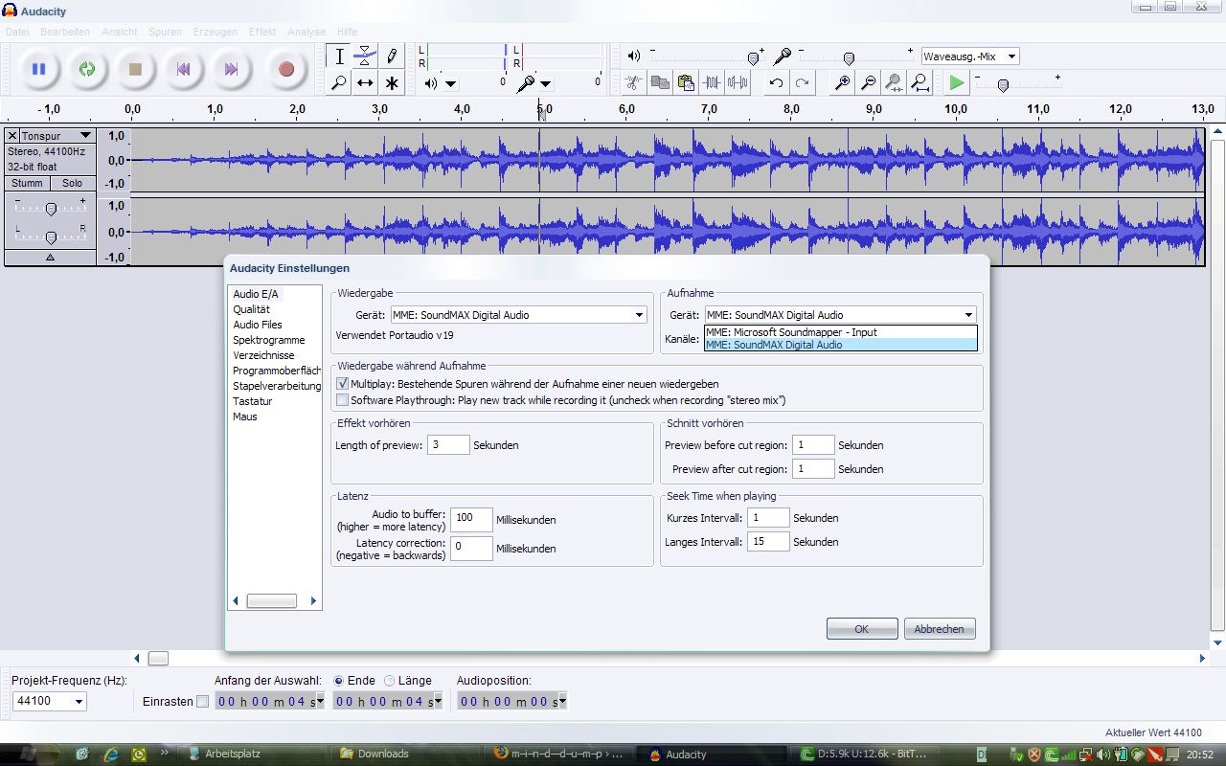Click the green loop-play button
This screenshot has height=766, width=1226.
point(87,69)
